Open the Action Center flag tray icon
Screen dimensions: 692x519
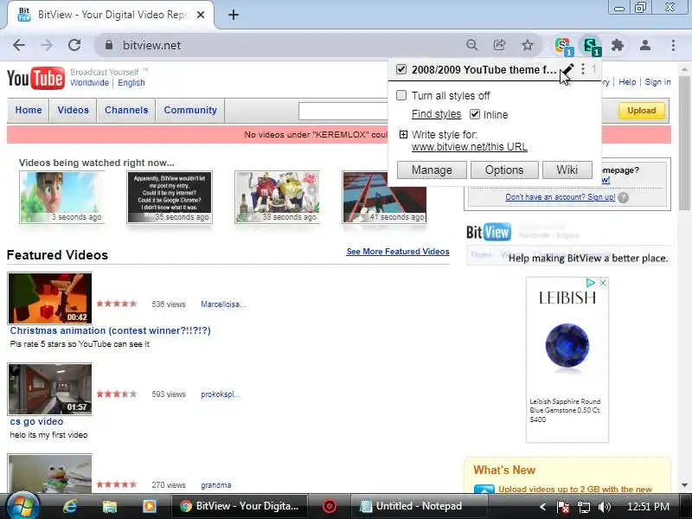[563, 507]
